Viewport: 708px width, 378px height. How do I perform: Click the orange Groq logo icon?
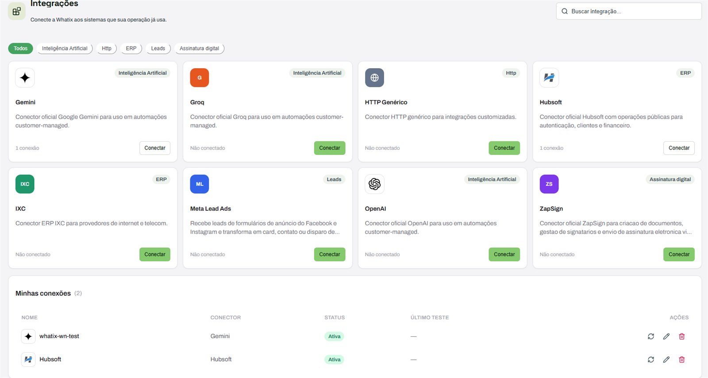[200, 78]
